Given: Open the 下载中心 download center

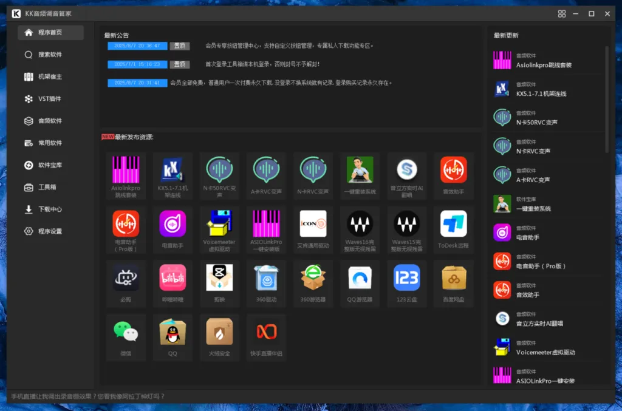Looking at the screenshot, I should tap(50, 209).
